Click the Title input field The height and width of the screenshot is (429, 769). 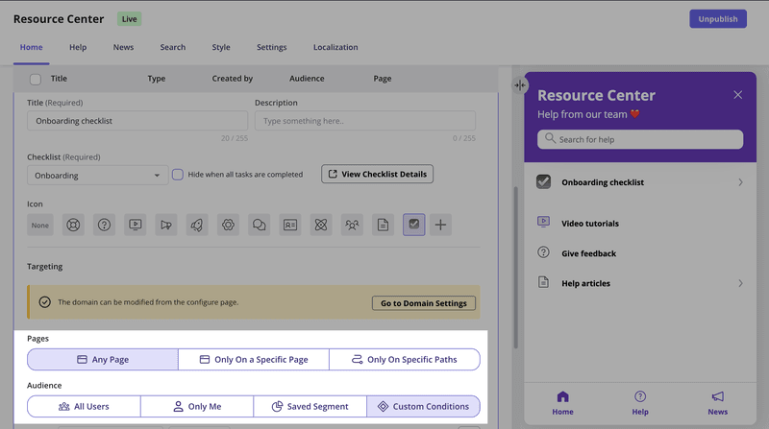[x=137, y=121]
